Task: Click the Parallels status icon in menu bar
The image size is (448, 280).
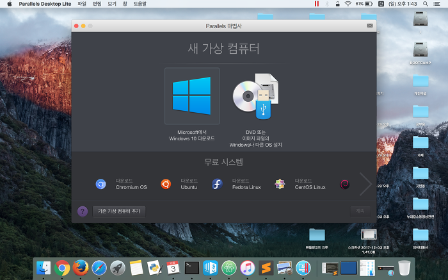Action: 317,4
